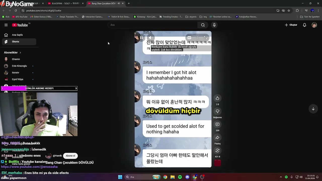
Task: Open Enis Kirazoglu subscription channel
Action: tap(19, 66)
